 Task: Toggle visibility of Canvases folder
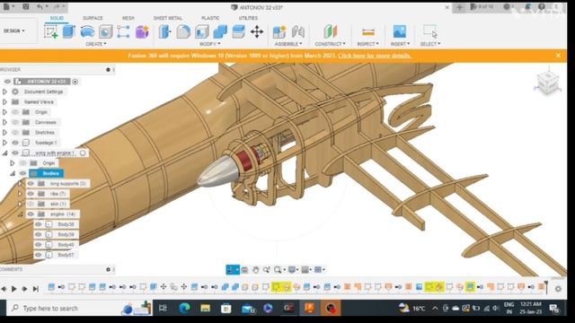point(15,122)
